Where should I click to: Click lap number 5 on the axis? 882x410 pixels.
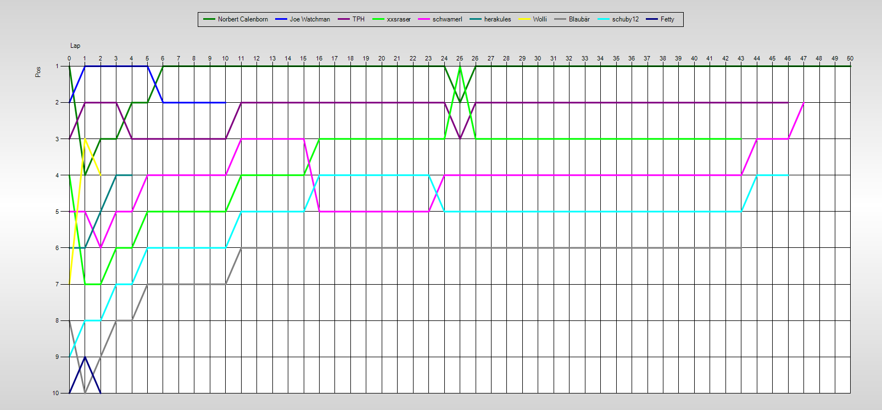147,58
